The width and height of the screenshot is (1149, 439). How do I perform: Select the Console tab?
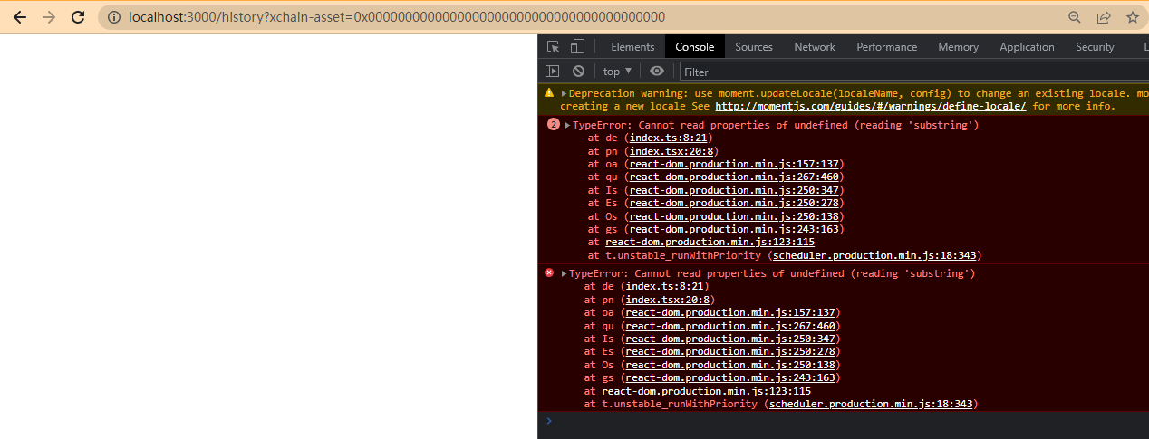(695, 47)
